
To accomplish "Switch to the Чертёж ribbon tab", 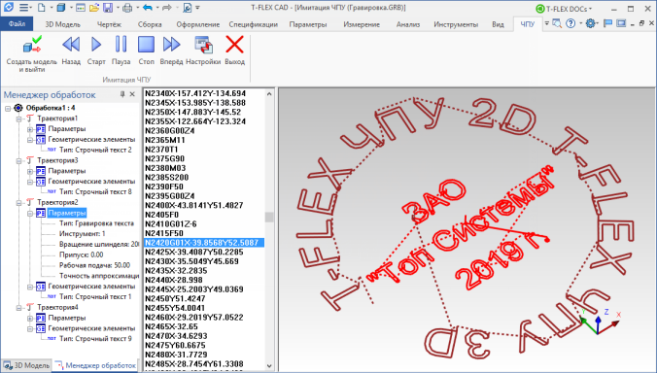I will [109, 24].
